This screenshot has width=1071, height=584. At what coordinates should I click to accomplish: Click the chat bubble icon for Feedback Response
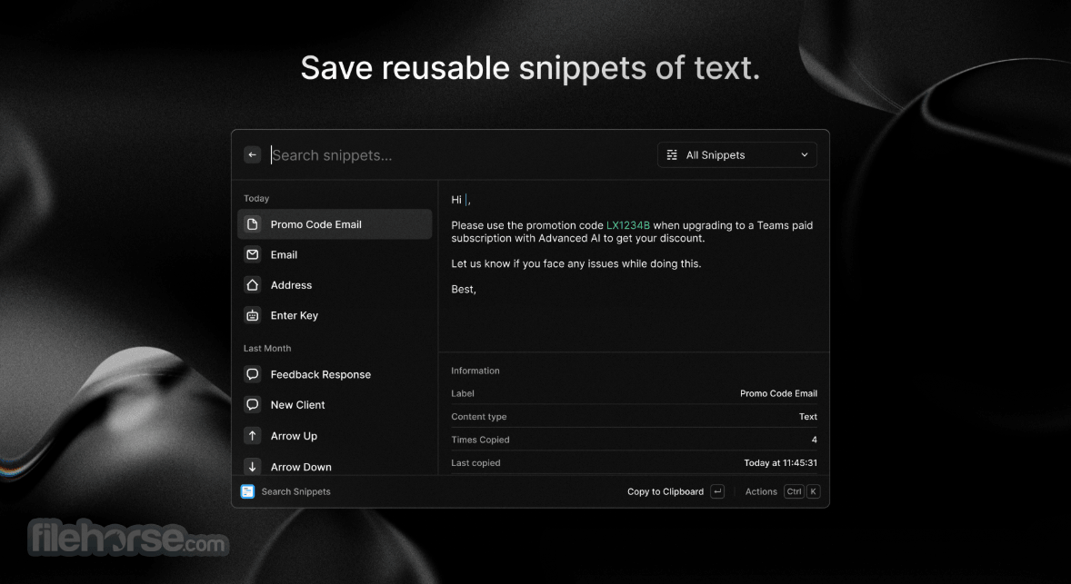coord(253,374)
